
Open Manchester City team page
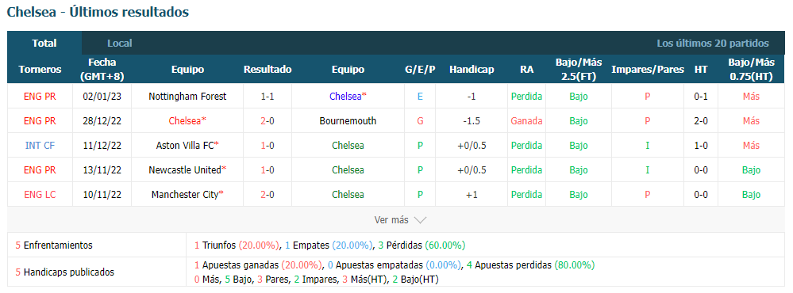[x=185, y=194]
